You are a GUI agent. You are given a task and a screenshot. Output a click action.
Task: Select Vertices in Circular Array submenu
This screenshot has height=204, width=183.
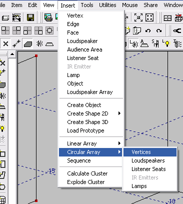pos(150,152)
